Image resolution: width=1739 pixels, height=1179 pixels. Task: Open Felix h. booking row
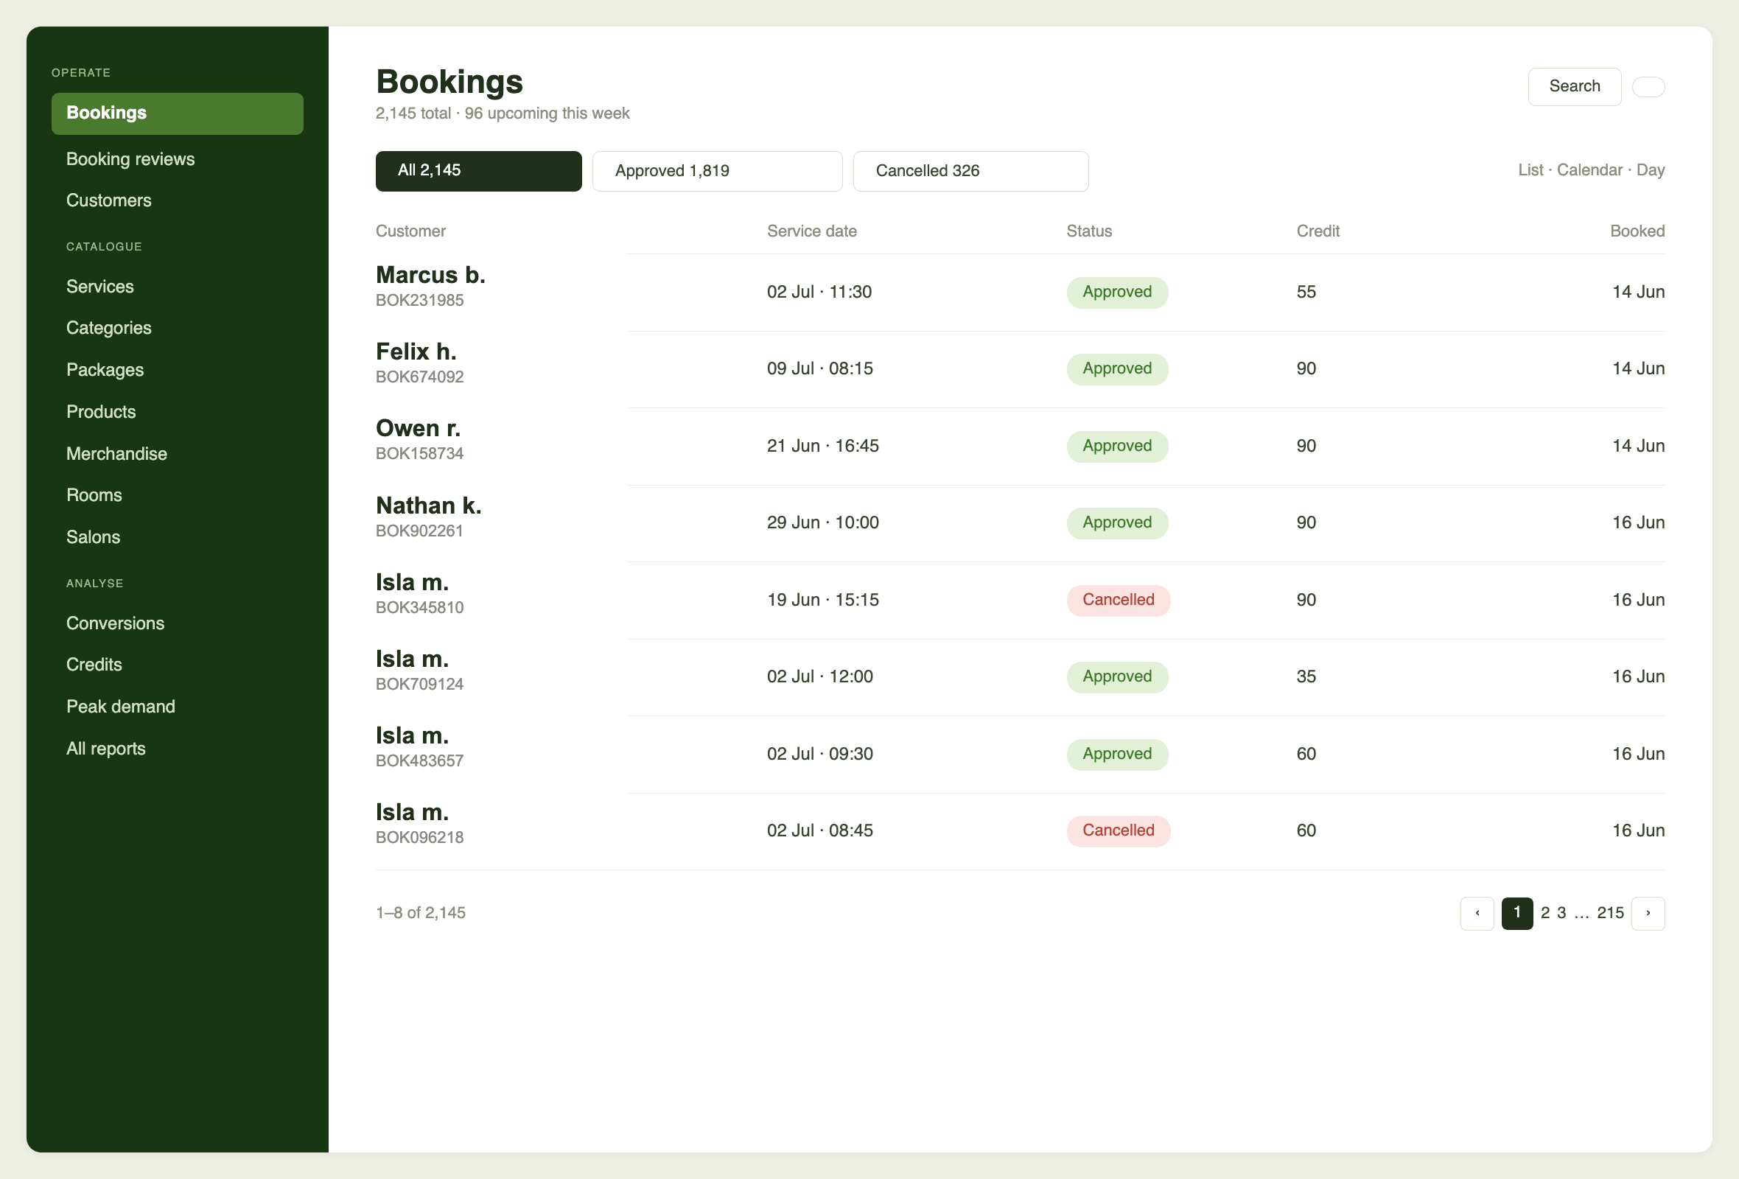point(1020,370)
